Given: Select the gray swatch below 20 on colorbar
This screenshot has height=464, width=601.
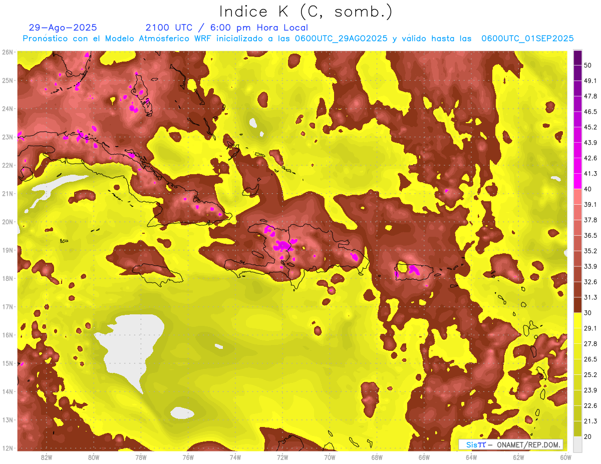Looking at the screenshot, I should (x=577, y=443).
